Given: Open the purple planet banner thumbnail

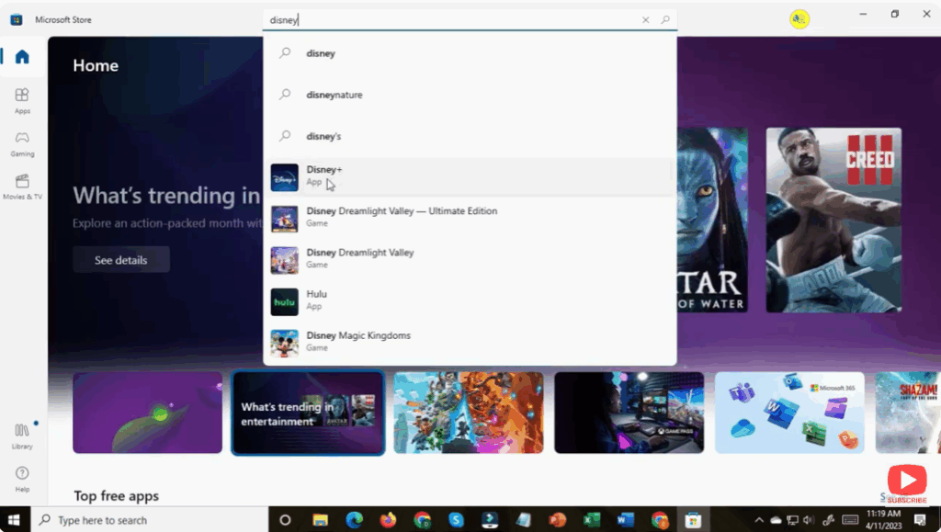Looking at the screenshot, I should coord(148,413).
